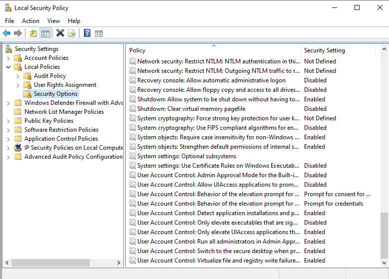Expand the Software Restriction Policies node
The image size is (389, 279).
click(8, 130)
